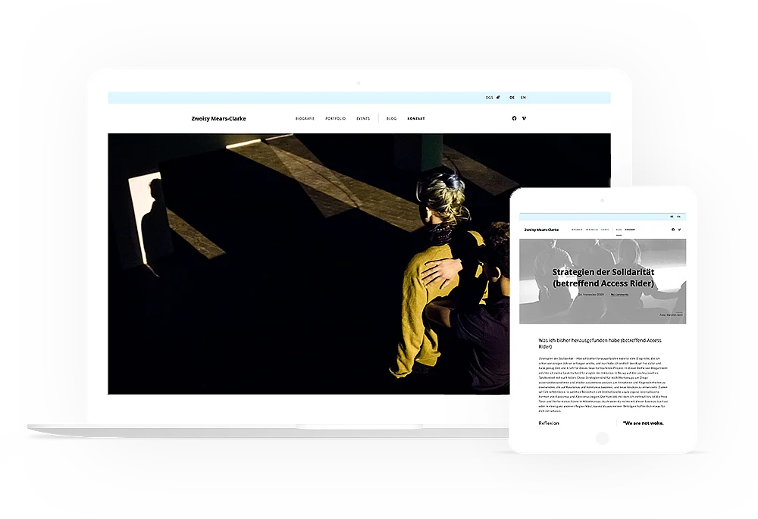Screen dimensions: 758x519
Task: Select Kontakt in the laptop navigation
Action: pyautogui.click(x=416, y=119)
